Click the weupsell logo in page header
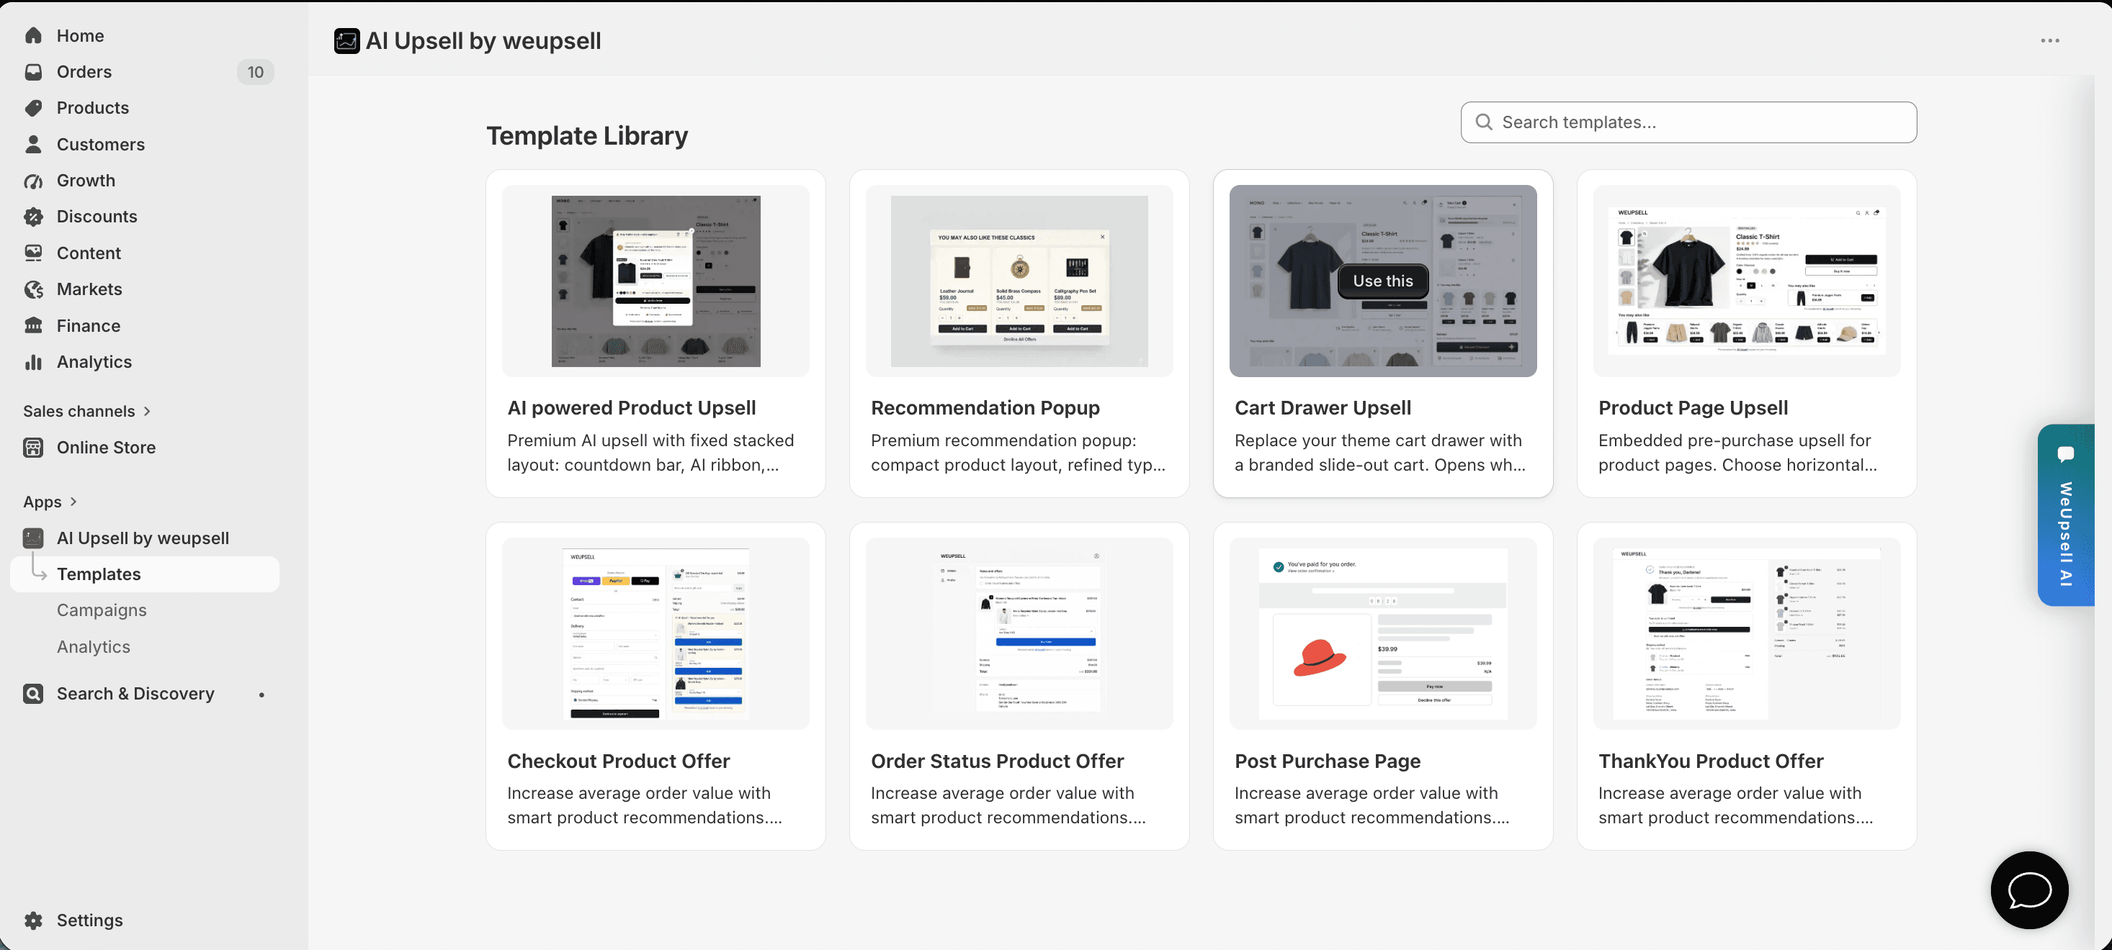Viewport: 2112px width, 950px height. [346, 40]
